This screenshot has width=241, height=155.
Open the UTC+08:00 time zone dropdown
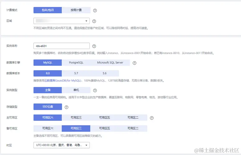(61, 145)
